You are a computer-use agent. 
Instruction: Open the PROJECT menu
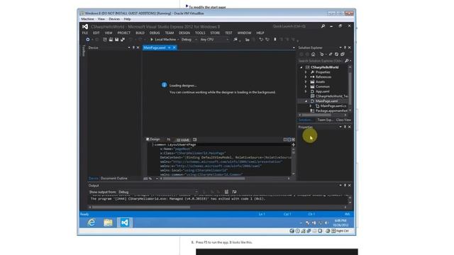click(x=124, y=33)
